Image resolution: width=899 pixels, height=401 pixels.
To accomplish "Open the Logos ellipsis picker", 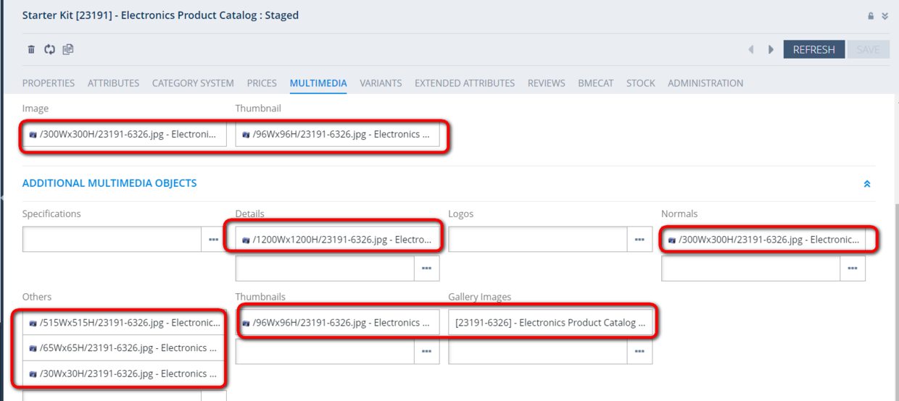I will point(639,240).
